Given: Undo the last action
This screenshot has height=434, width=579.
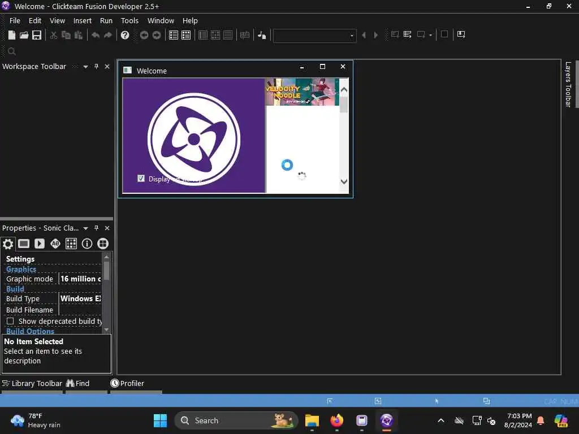Looking at the screenshot, I should pos(95,35).
